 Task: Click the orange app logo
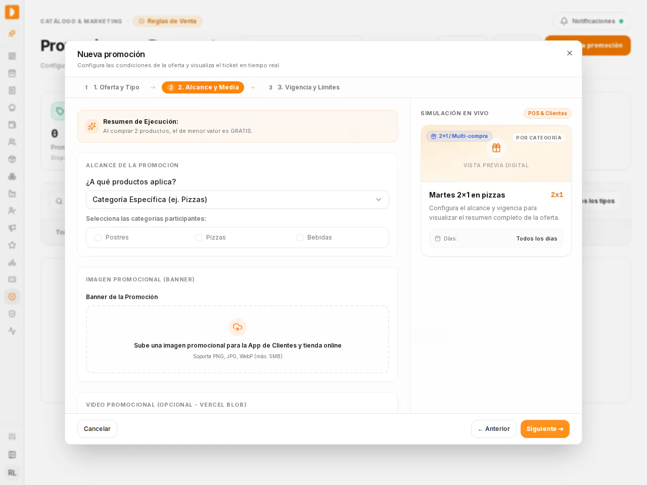click(x=12, y=12)
